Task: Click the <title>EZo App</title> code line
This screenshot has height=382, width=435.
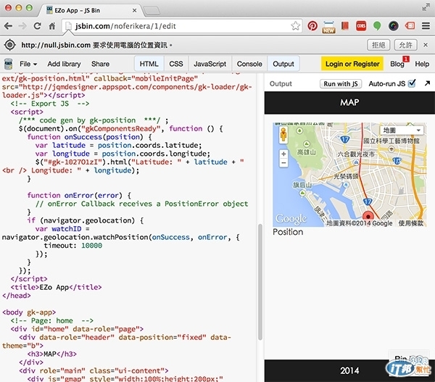Action: 56,287
